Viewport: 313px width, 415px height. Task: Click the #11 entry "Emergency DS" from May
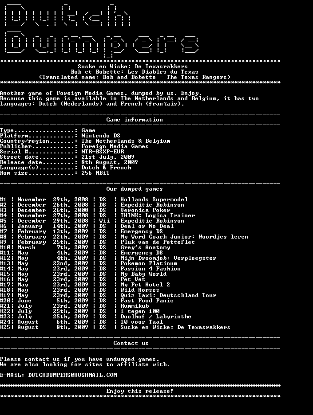[x=142, y=253]
